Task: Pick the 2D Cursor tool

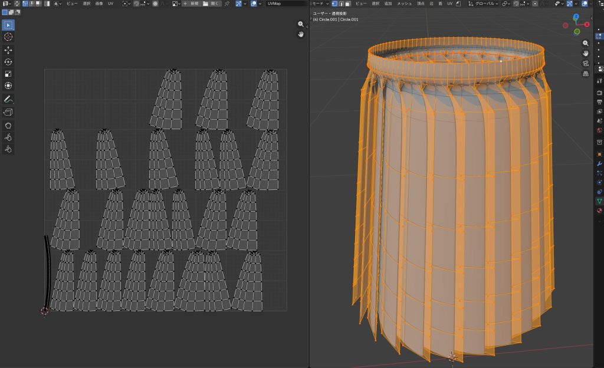Action: (x=8, y=37)
